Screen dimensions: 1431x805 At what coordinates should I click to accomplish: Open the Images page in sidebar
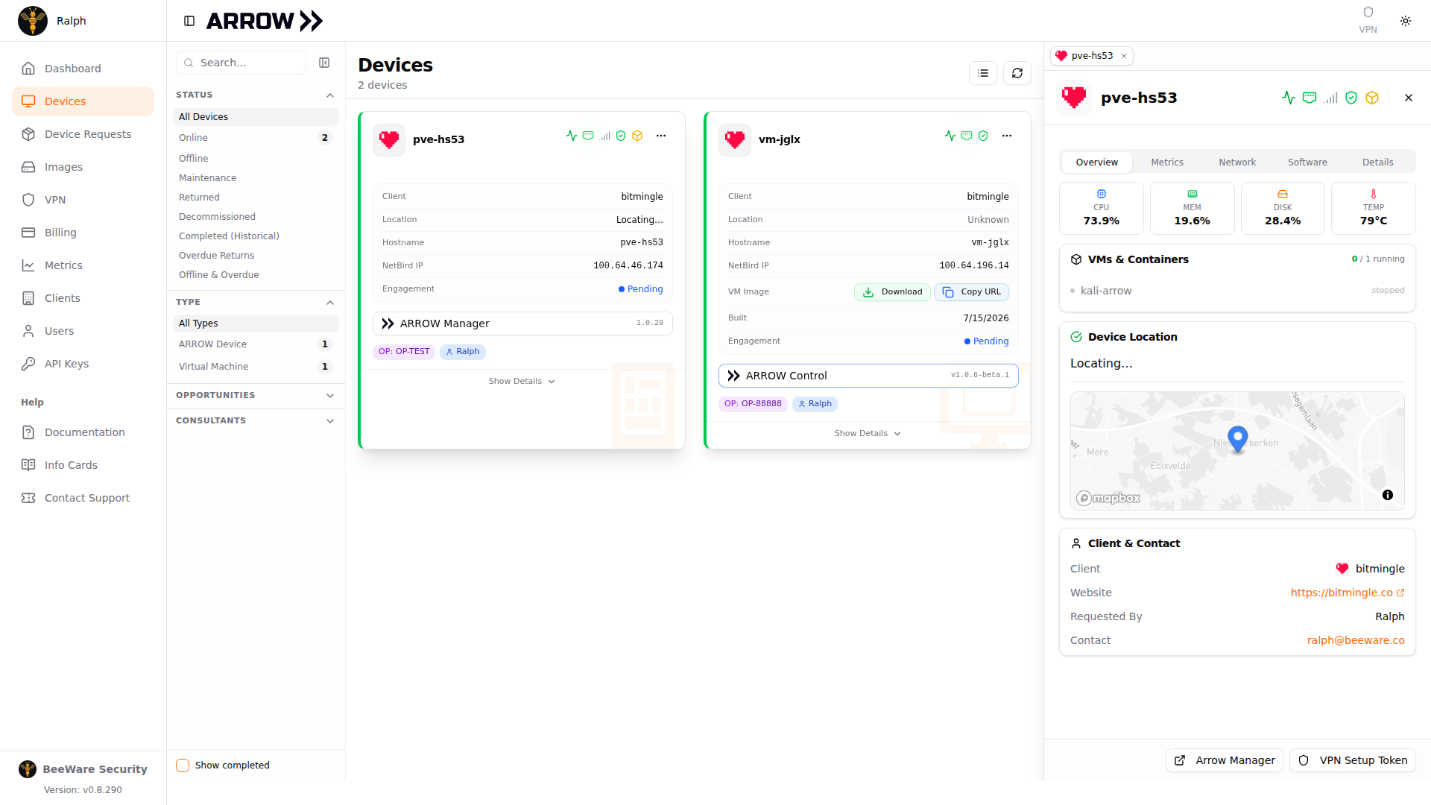coord(83,167)
